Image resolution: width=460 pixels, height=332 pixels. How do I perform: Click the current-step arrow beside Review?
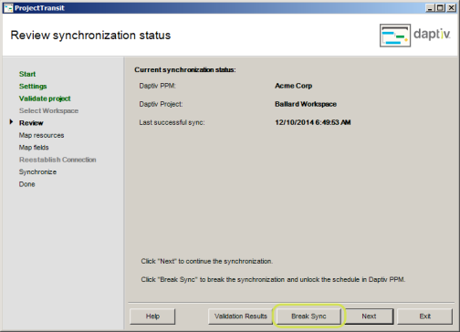point(11,122)
